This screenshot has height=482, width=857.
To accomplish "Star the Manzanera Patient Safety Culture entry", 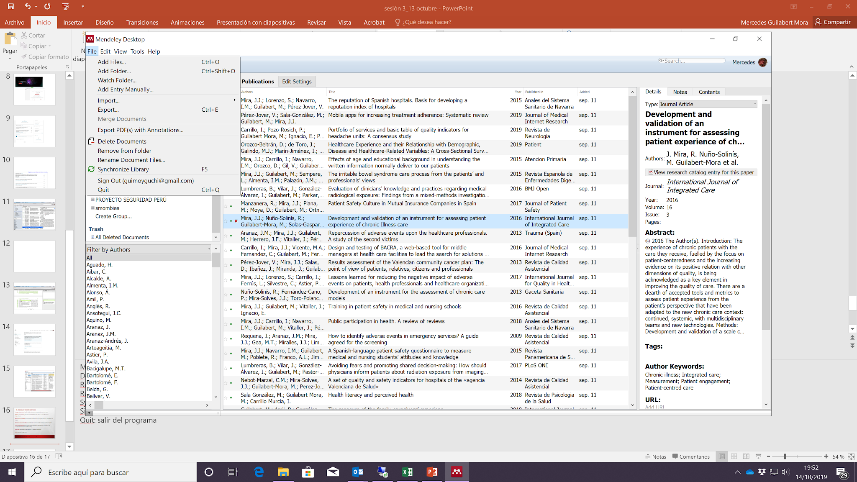I will point(226,206).
